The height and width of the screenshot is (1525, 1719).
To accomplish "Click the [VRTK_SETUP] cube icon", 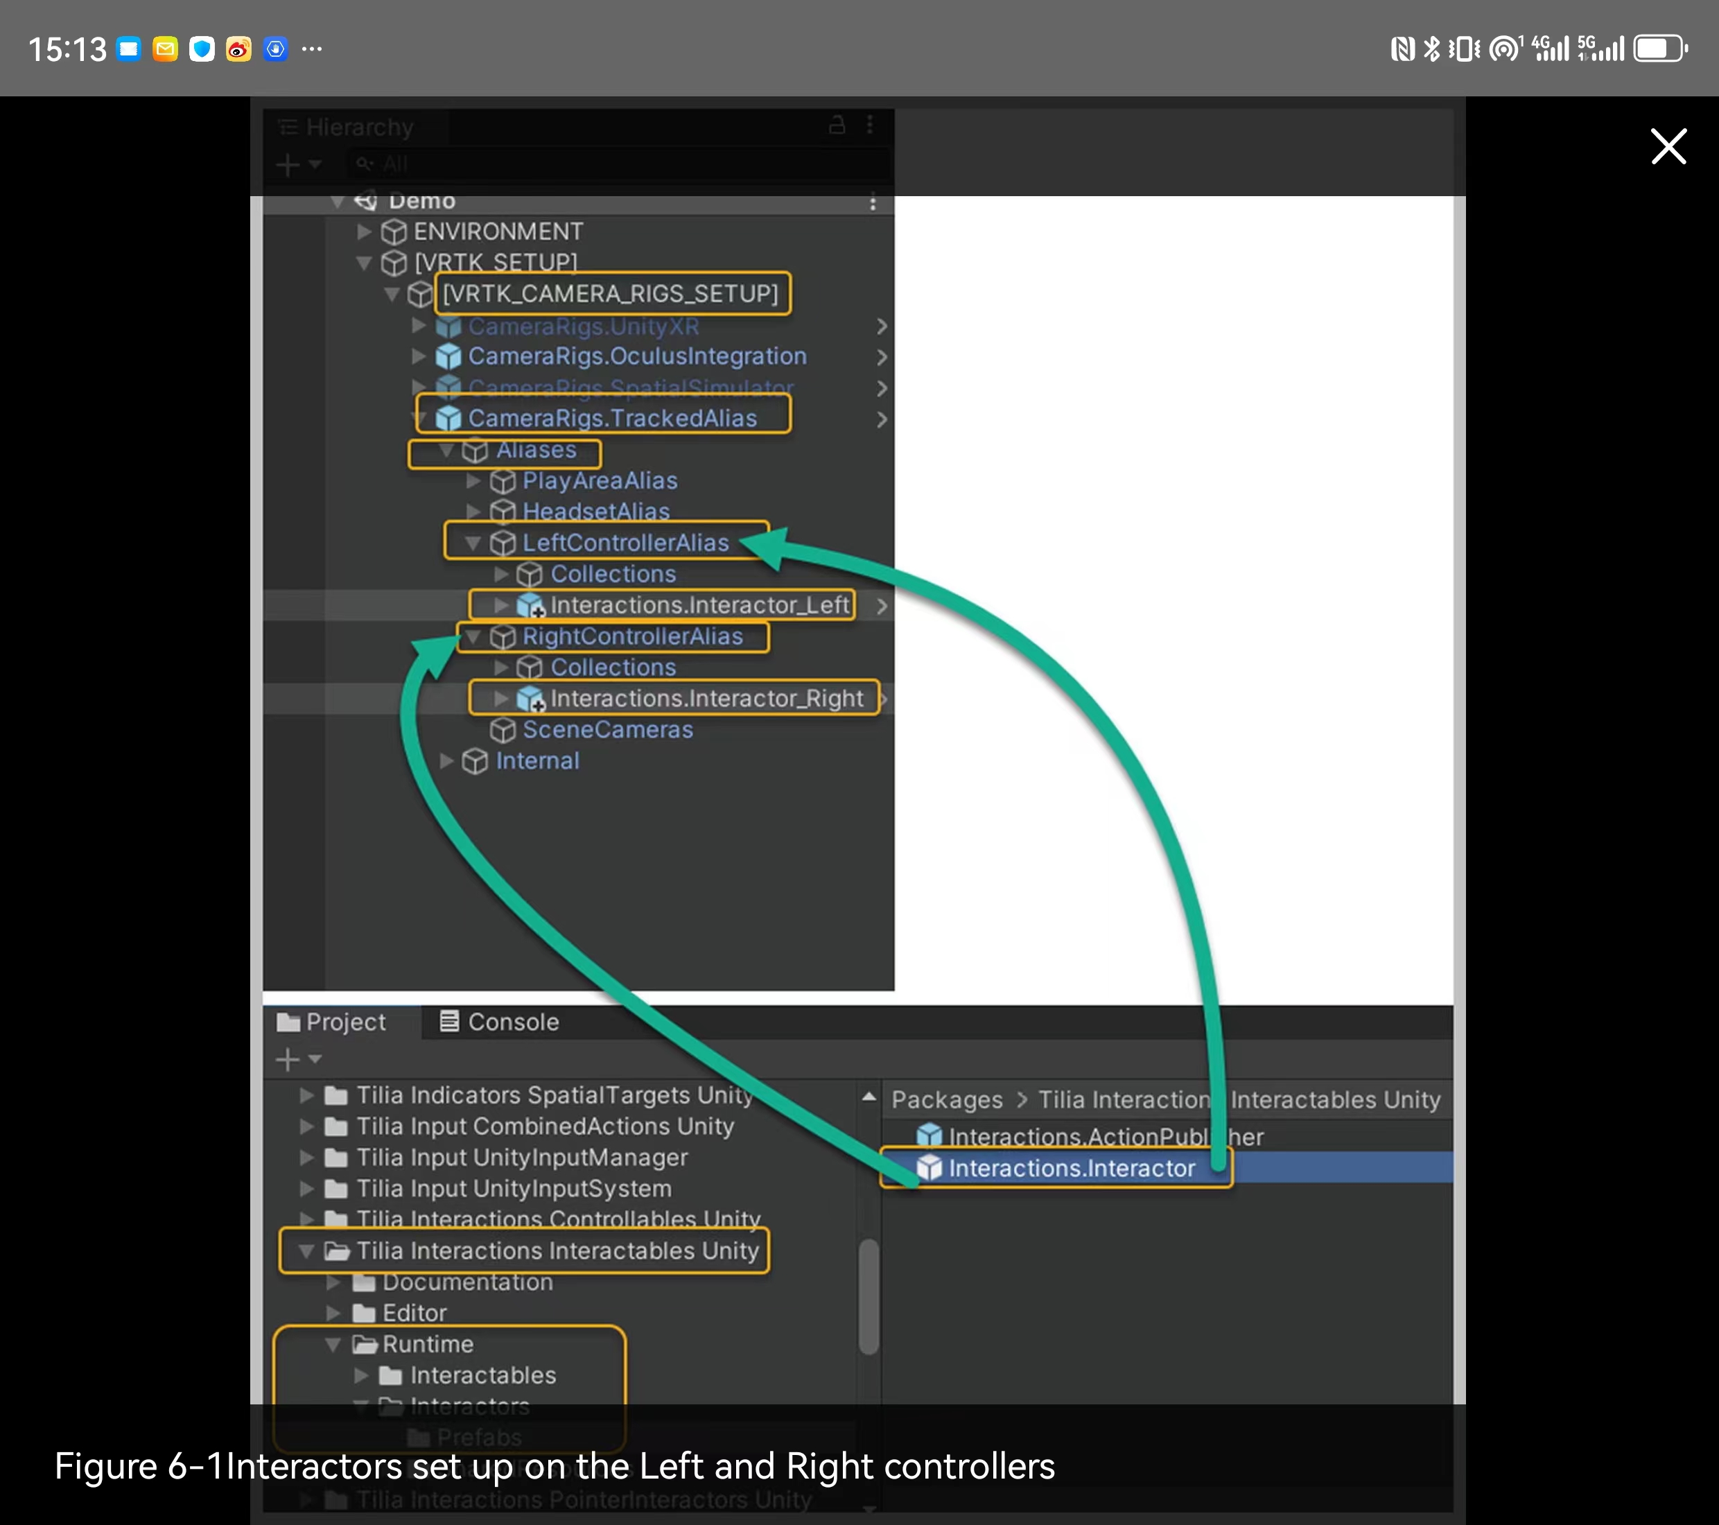I will tap(394, 263).
